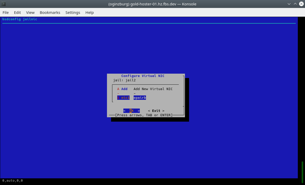Click the terminal scrollbar handle
The width and height of the screenshot is (305, 185).
coord(302,172)
